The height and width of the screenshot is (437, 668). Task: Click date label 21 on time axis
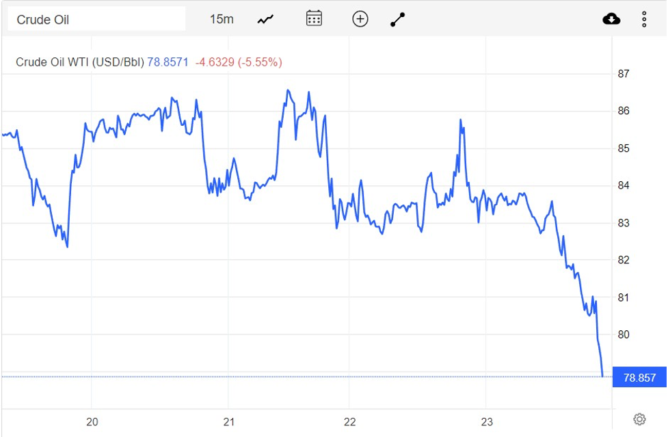click(229, 422)
